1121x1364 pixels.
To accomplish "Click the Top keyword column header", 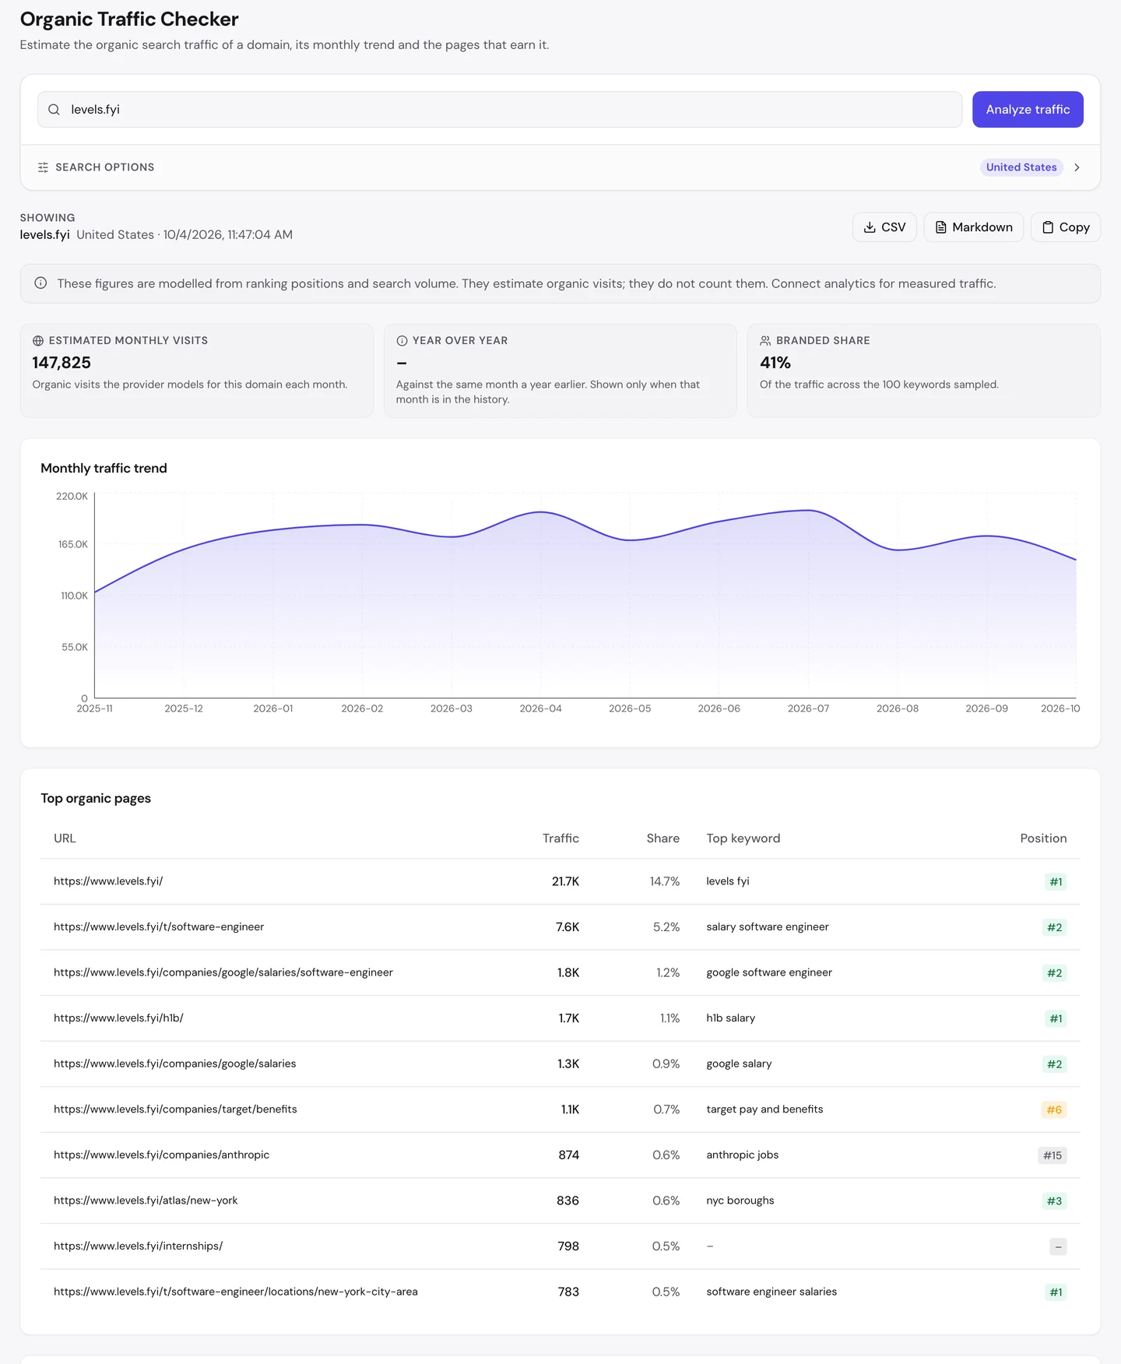I will pyautogui.click(x=743, y=838).
